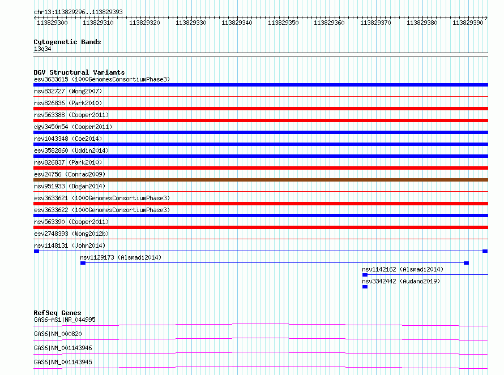
Task: Click ruler position 113829380
Action: pyautogui.click(x=422, y=23)
